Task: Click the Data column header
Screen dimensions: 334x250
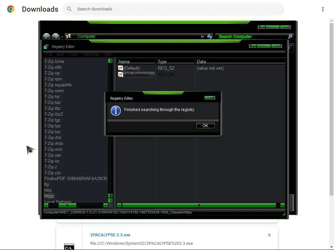Action: coord(240,62)
